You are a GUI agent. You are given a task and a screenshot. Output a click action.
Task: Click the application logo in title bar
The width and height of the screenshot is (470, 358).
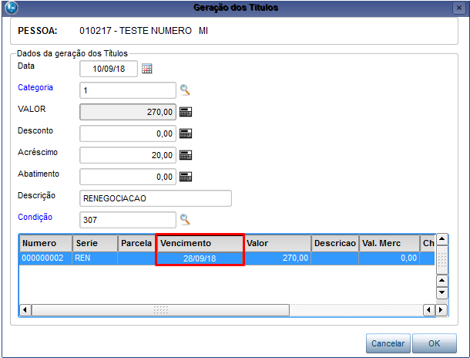click(x=12, y=8)
